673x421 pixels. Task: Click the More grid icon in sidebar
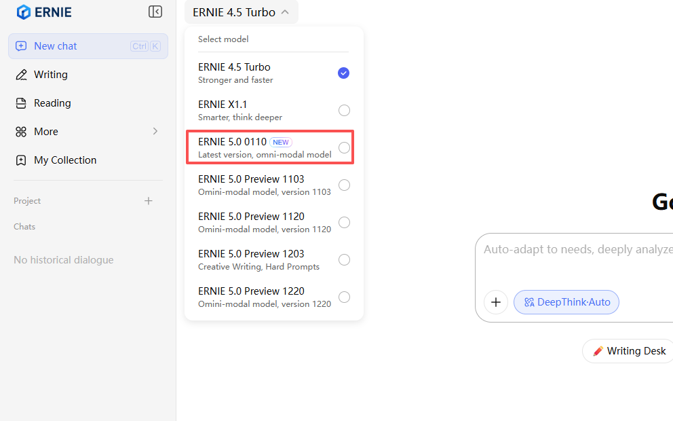point(21,132)
